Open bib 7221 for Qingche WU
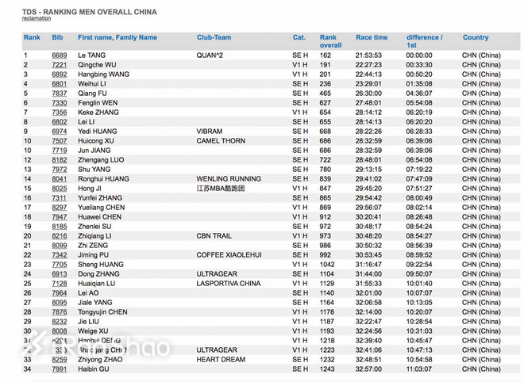 click(60, 65)
